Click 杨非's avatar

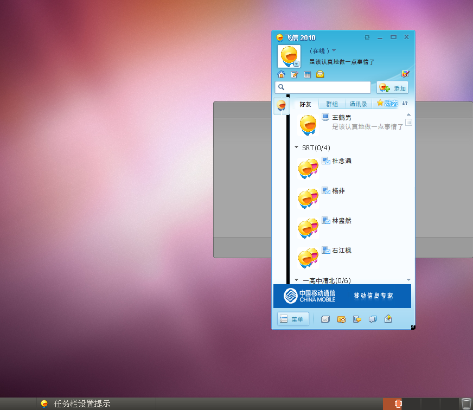(x=308, y=198)
